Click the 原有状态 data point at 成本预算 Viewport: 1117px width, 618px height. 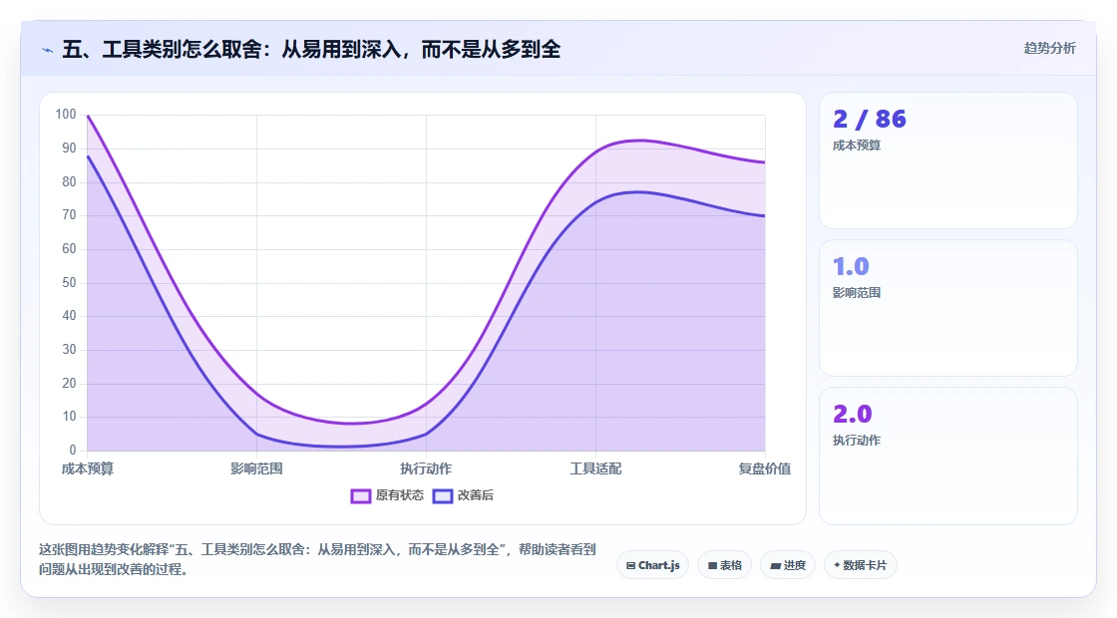[x=88, y=116]
